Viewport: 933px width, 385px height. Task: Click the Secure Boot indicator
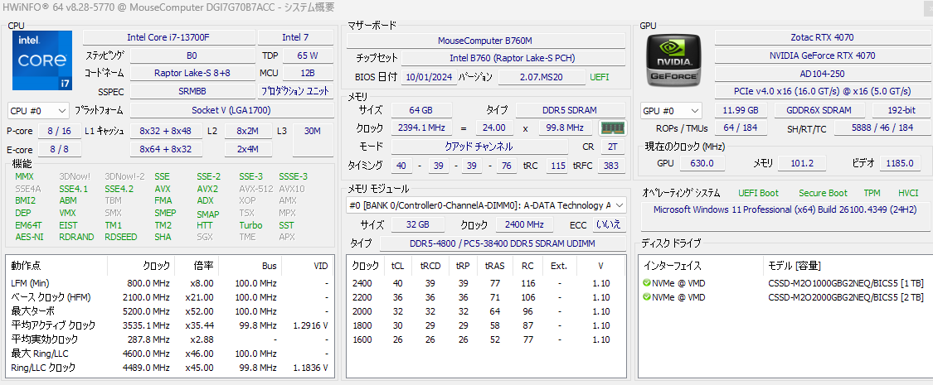tap(823, 193)
